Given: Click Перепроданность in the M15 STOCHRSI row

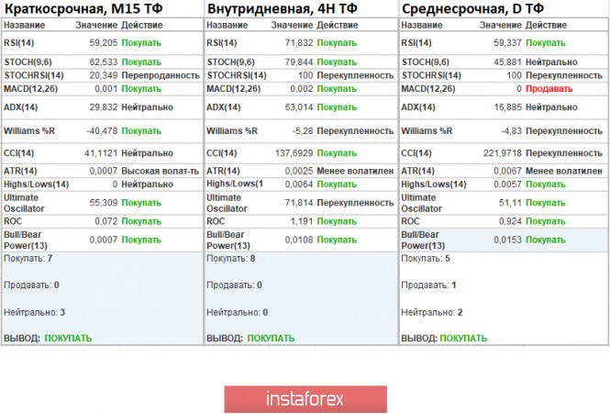Looking at the screenshot, I should (x=161, y=75).
